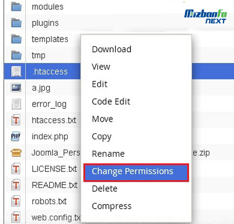Click the tmp folder icon

click(x=16, y=55)
